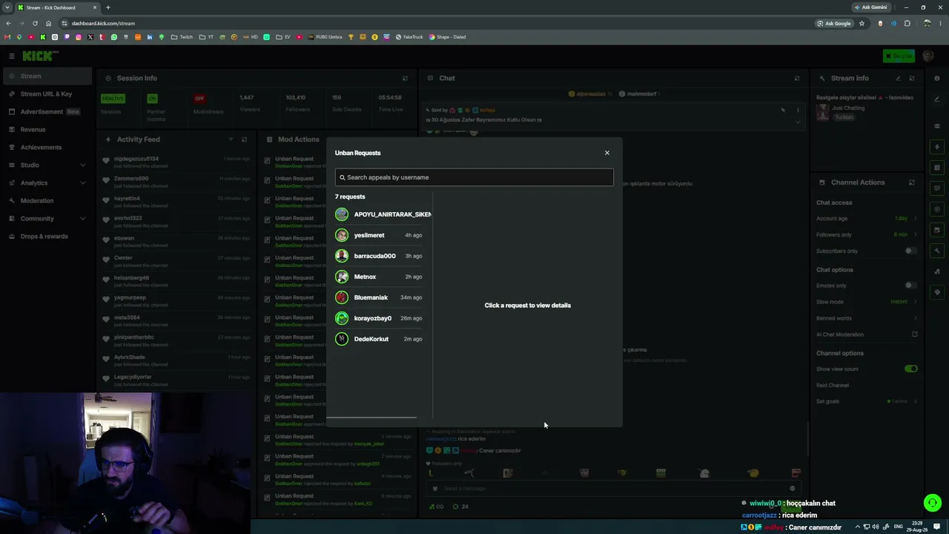Open the profile avatar in top bar
The image size is (949, 534).
(x=928, y=56)
